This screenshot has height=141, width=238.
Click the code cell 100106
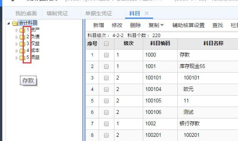(160, 112)
